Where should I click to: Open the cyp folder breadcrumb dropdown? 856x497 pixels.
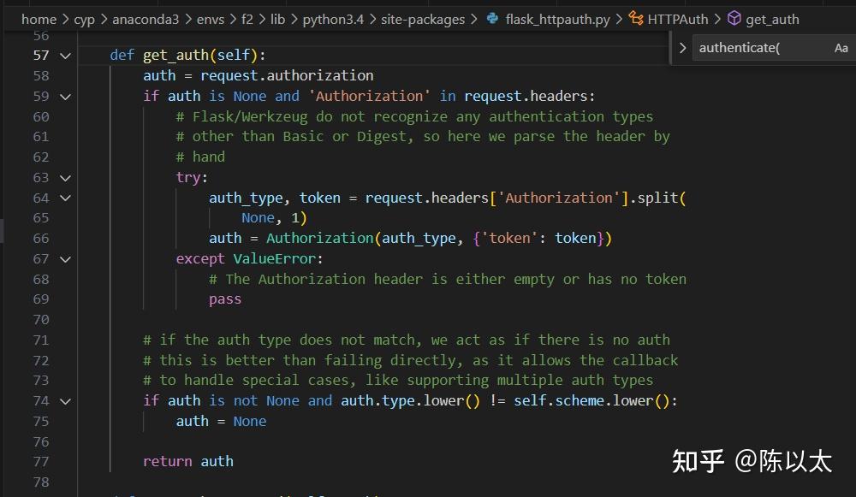click(85, 19)
